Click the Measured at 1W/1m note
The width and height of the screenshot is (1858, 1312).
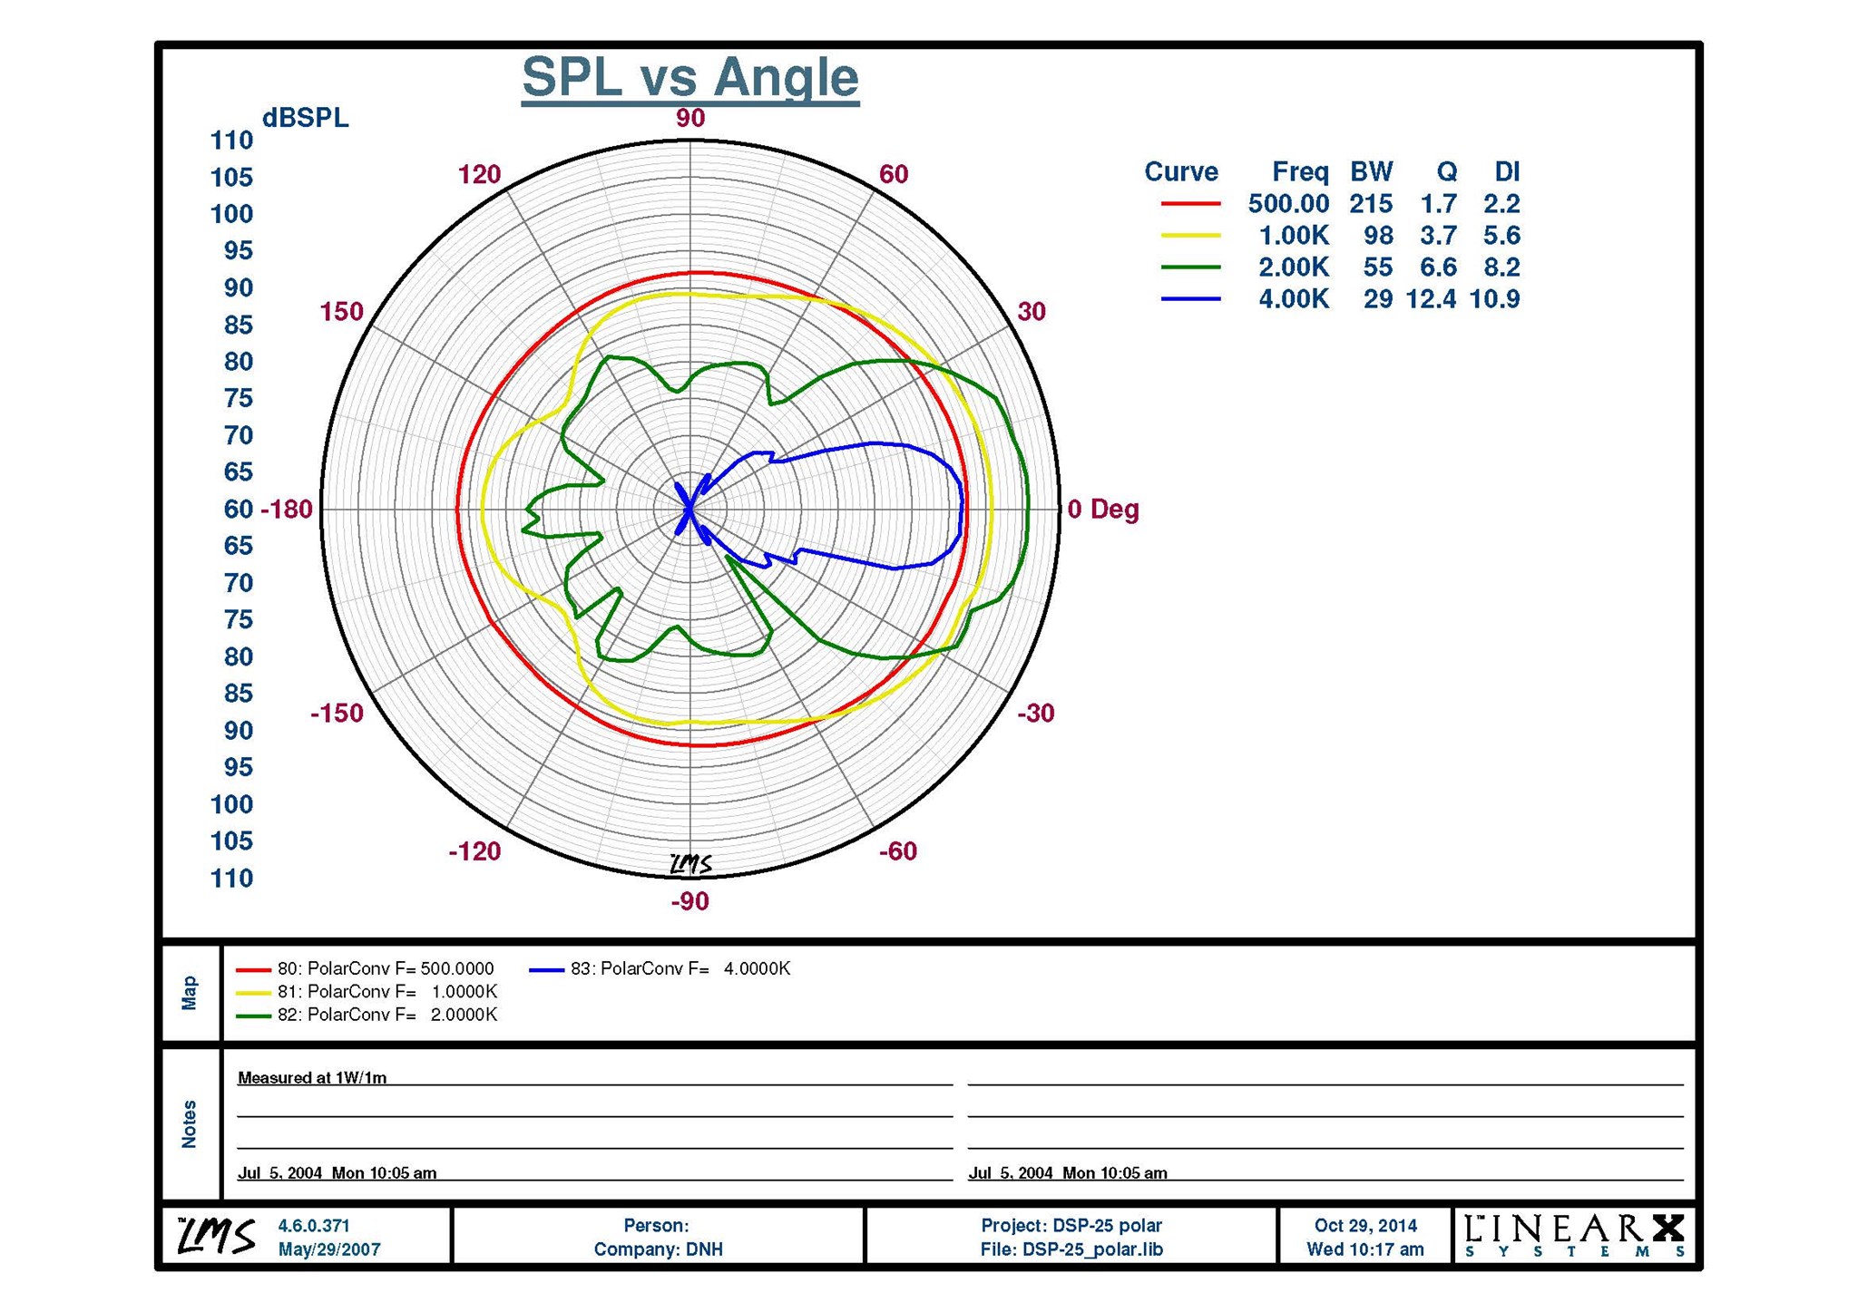click(312, 1078)
